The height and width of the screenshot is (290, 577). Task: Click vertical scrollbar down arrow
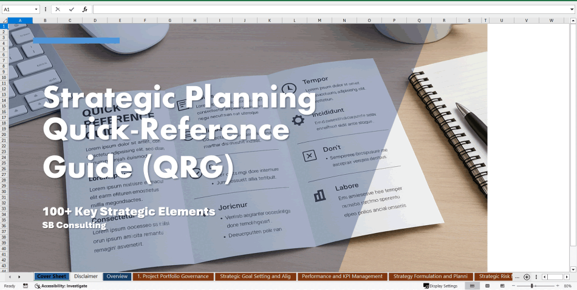[573, 269]
